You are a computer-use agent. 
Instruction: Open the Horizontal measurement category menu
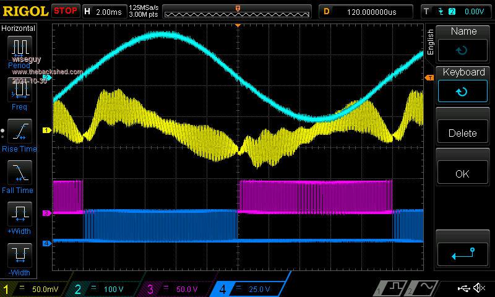pos(19,28)
